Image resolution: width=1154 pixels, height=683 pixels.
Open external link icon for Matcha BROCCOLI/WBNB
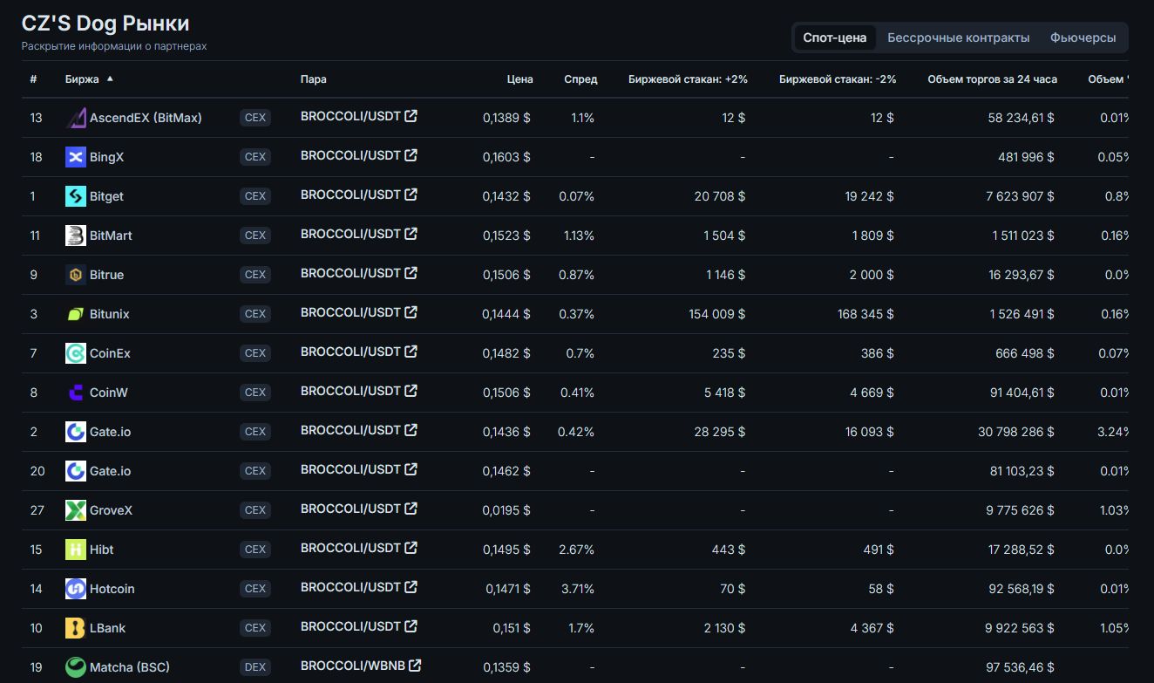point(416,666)
